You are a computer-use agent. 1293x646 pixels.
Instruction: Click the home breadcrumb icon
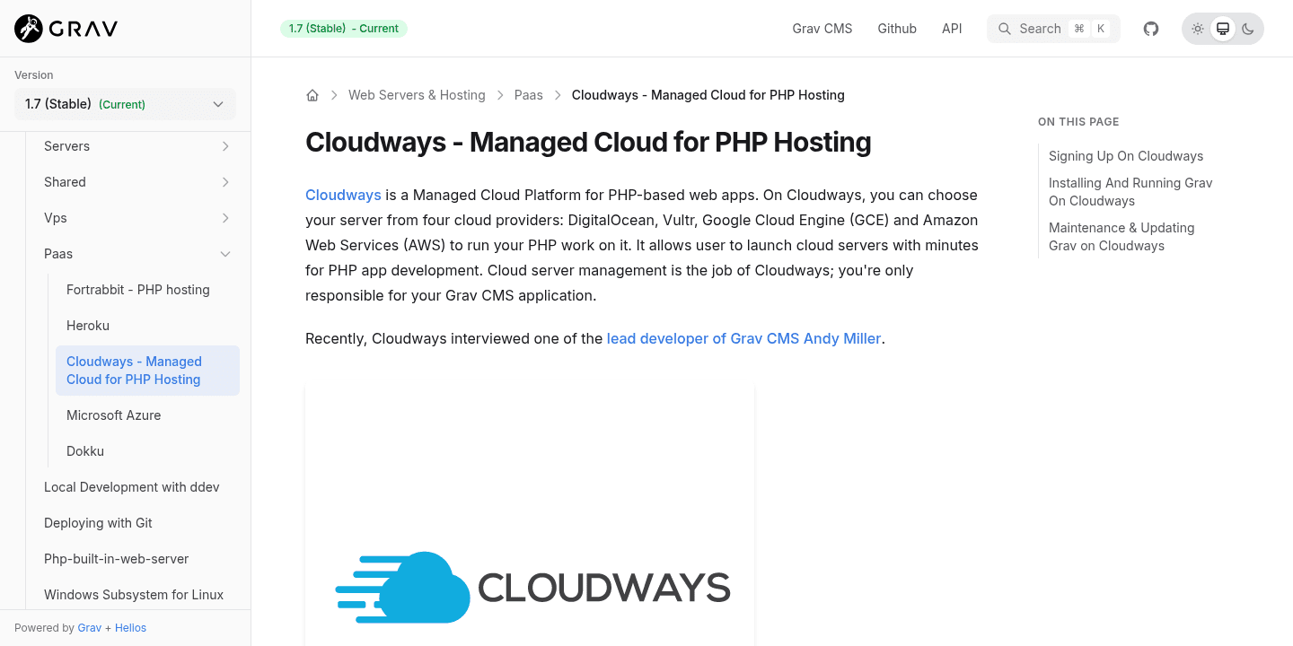coord(312,95)
